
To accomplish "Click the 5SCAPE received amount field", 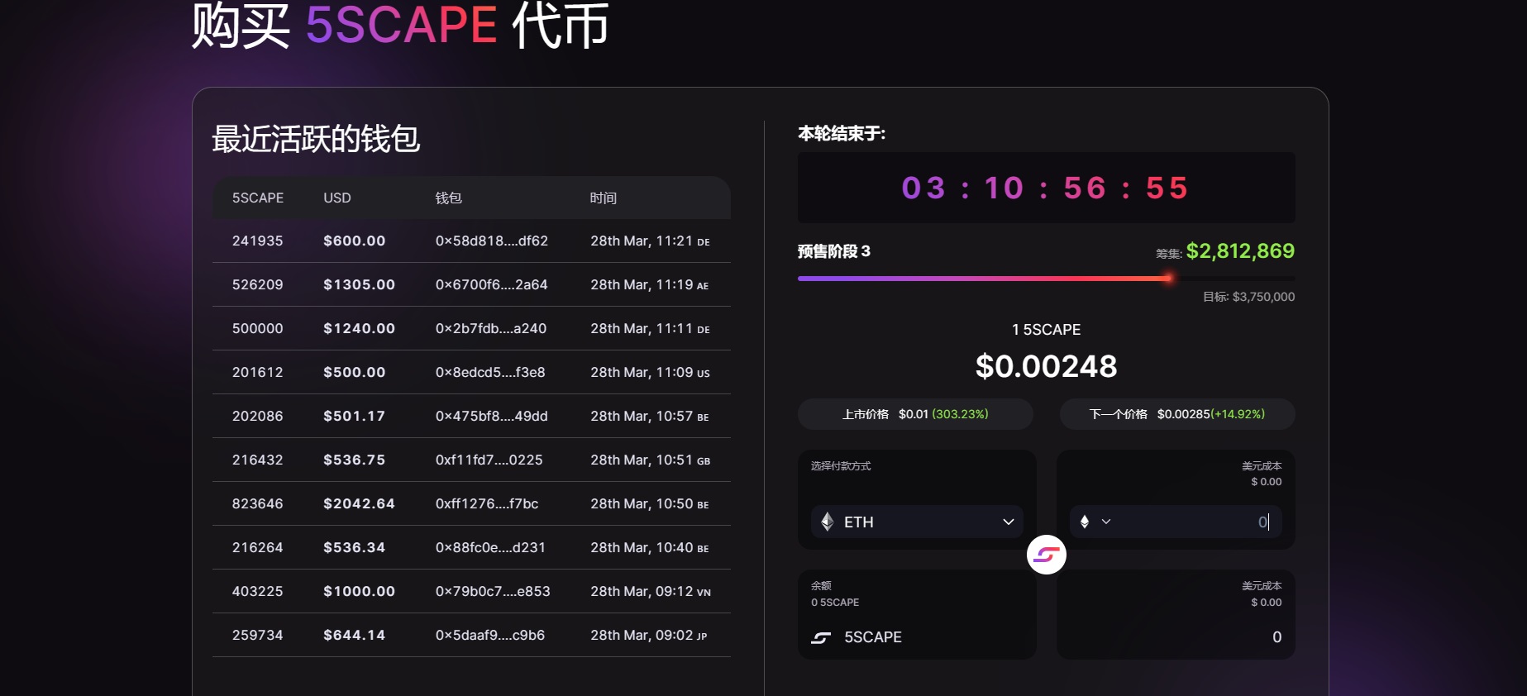I will pos(1199,636).
